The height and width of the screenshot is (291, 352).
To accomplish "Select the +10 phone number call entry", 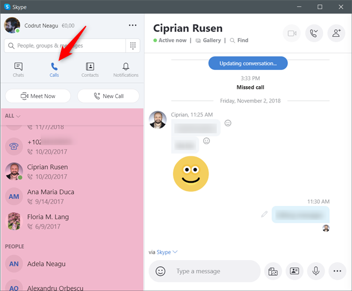I will 72,146.
